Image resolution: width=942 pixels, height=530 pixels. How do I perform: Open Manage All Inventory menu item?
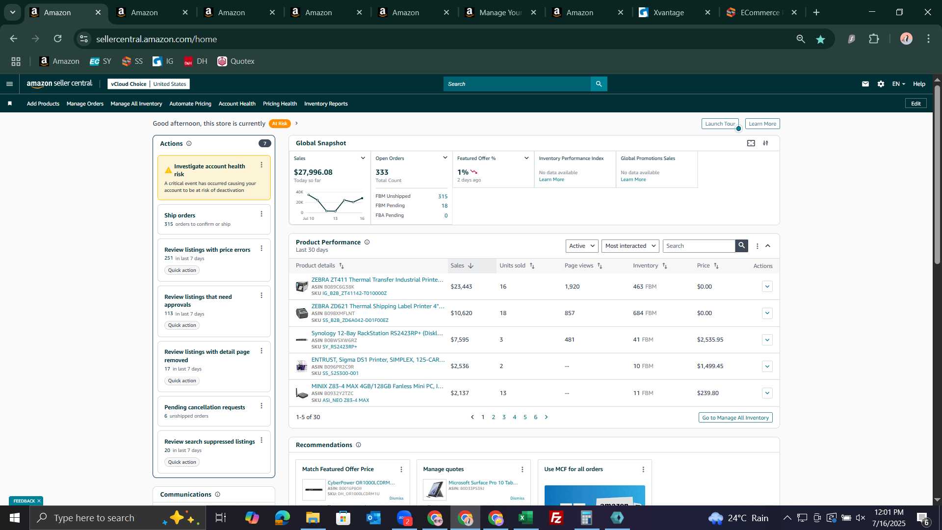136,104
